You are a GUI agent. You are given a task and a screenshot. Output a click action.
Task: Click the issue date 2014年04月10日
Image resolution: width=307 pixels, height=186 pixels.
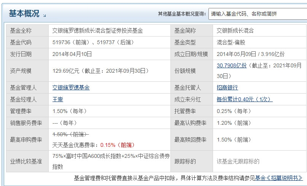(72, 54)
